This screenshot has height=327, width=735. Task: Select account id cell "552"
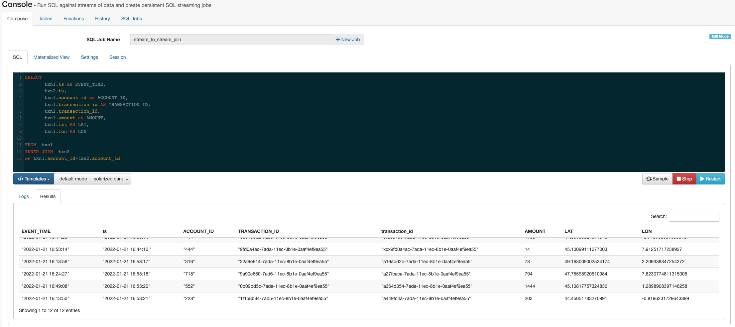coord(189,286)
